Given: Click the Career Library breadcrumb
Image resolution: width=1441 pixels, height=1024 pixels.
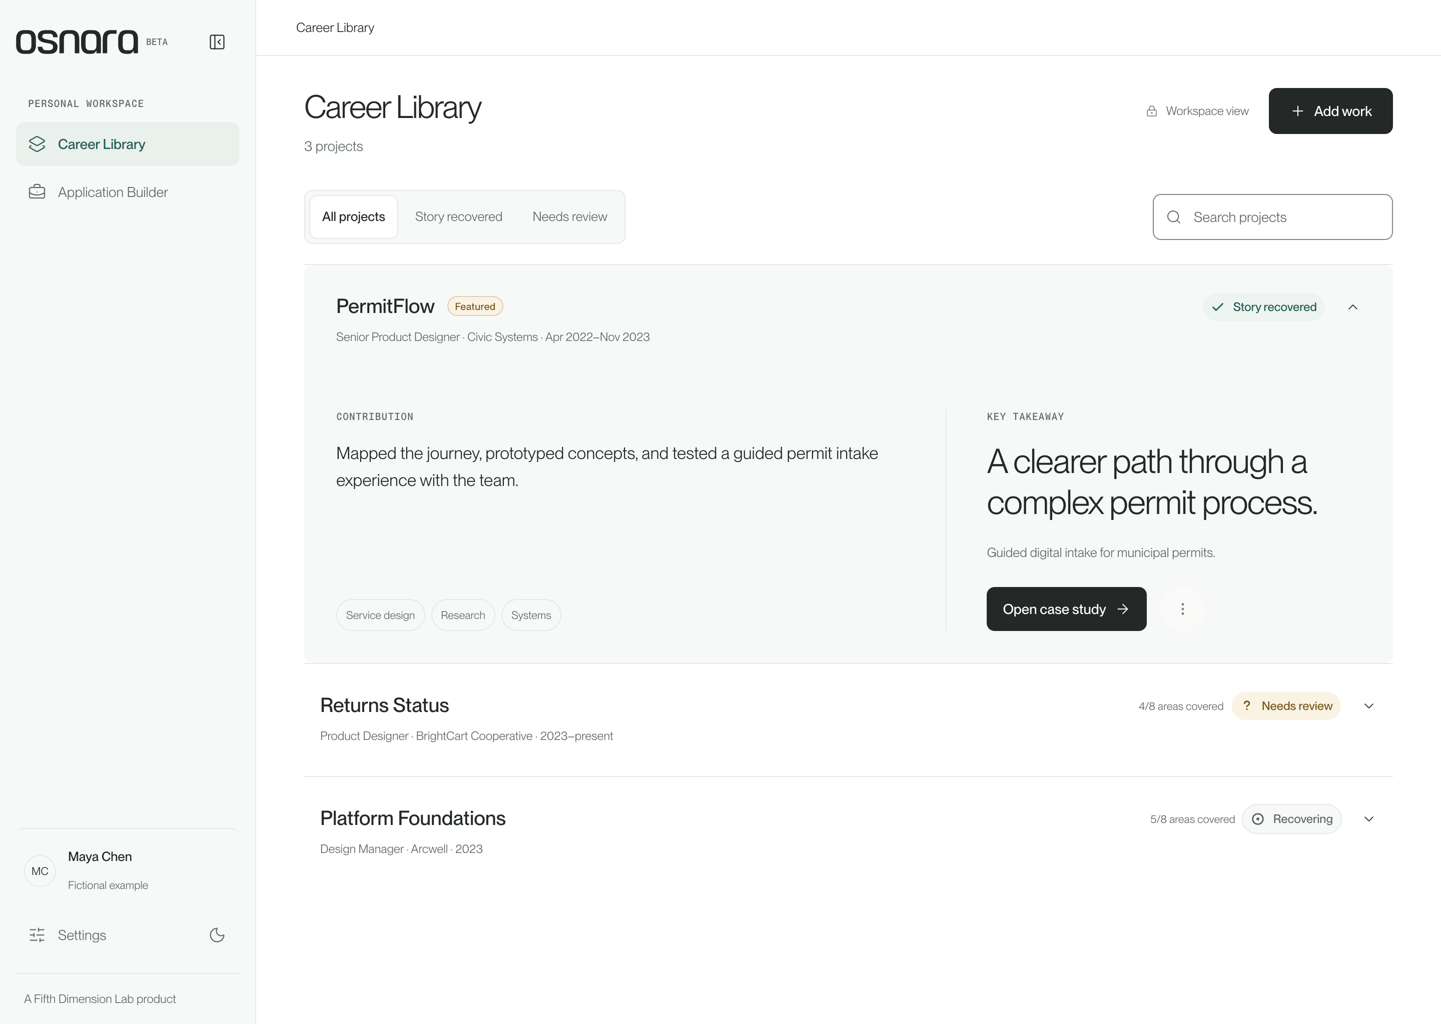Looking at the screenshot, I should (335, 27).
